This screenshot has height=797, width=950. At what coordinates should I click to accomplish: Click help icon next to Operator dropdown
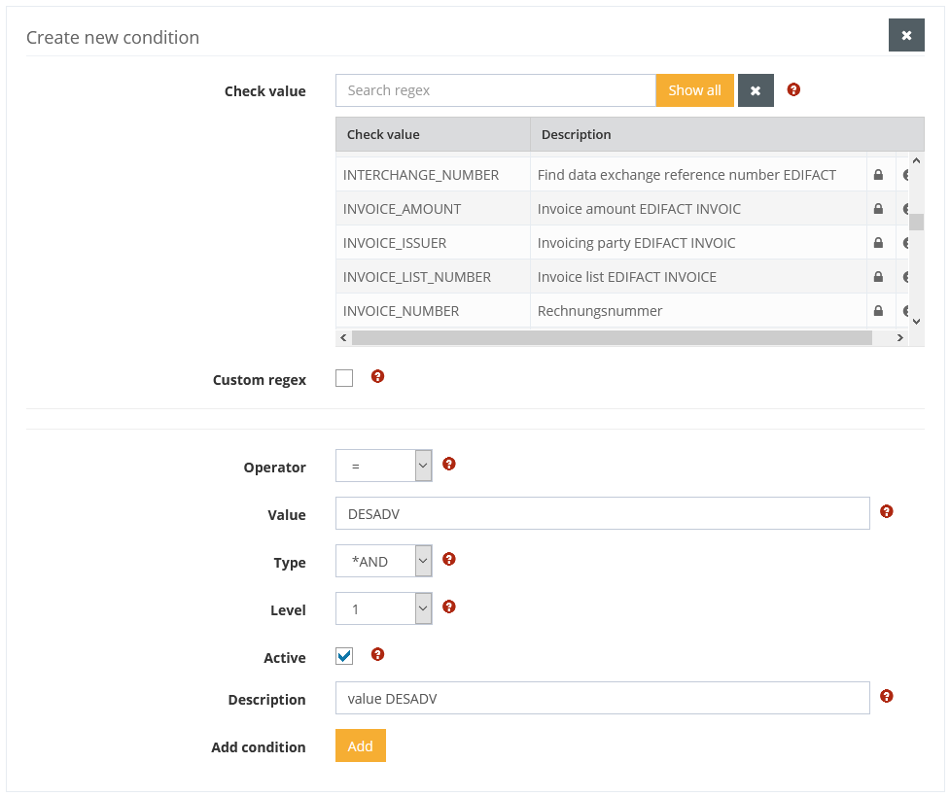click(449, 465)
